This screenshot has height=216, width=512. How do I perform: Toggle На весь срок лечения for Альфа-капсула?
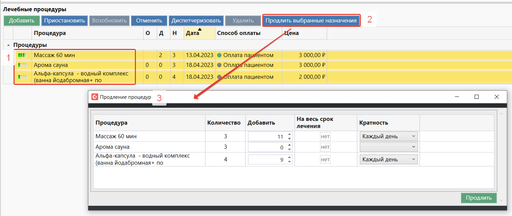point(325,160)
